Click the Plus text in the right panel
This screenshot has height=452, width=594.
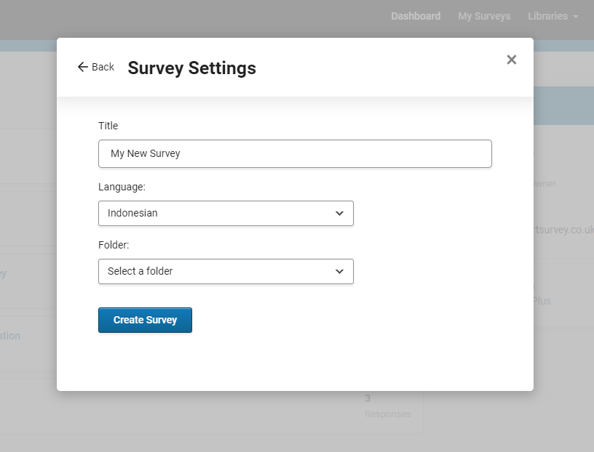[542, 301]
